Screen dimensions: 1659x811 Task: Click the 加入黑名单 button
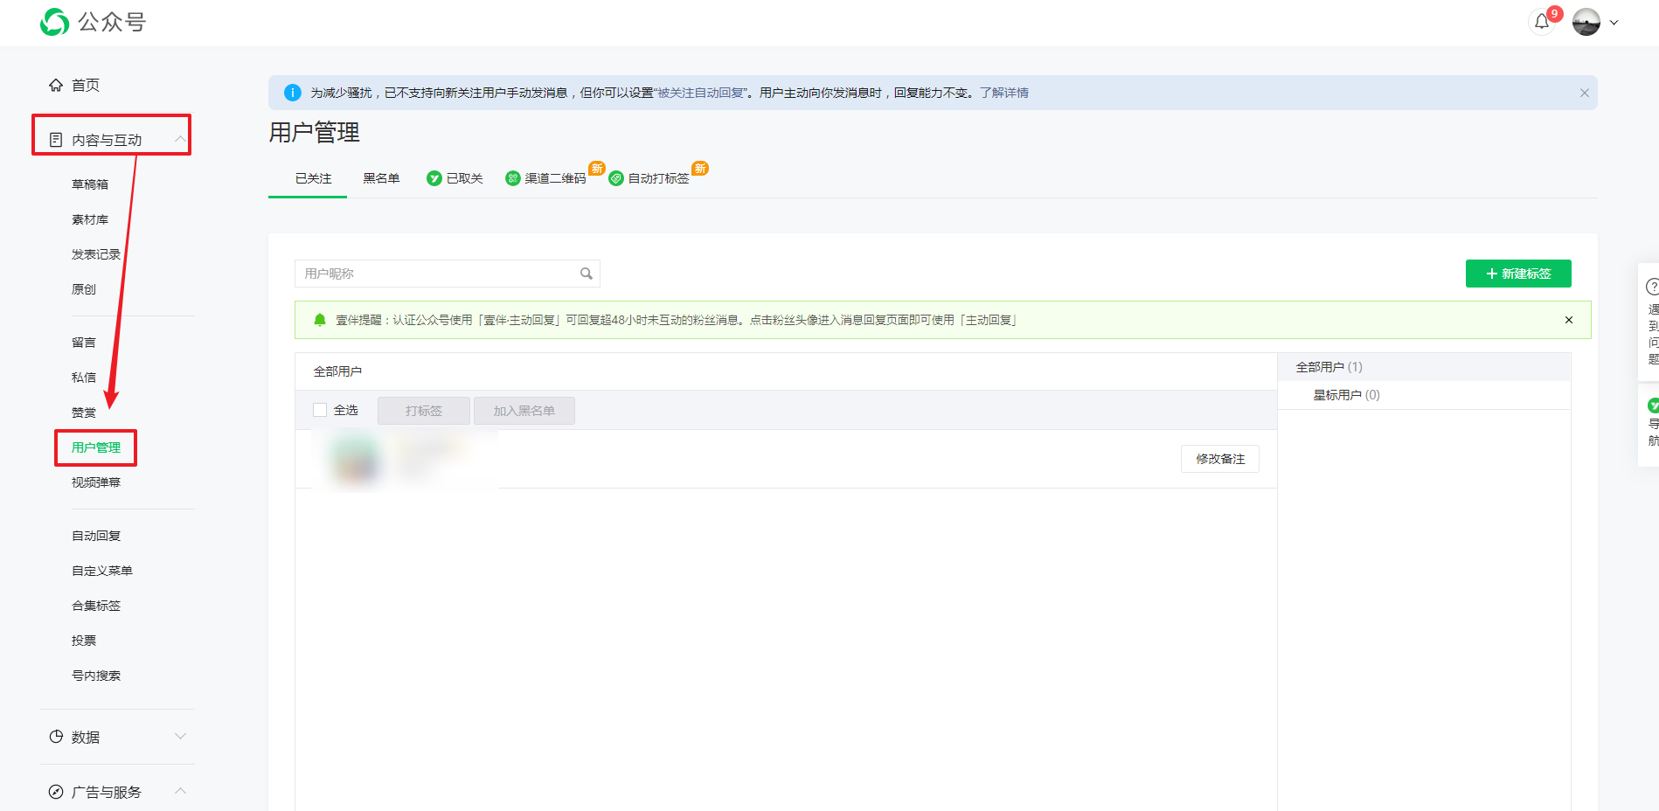[524, 411]
